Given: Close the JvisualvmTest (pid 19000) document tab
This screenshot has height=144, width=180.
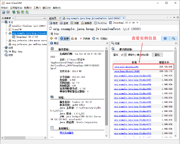Looking at the screenshot, I should pos(124,18).
